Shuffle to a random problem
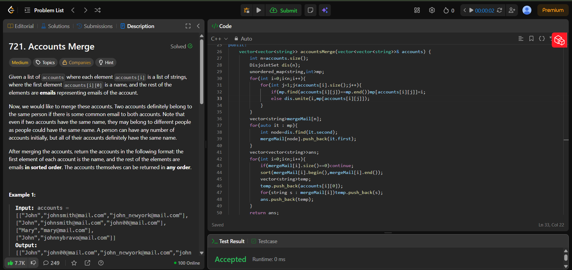This screenshot has width=572, height=270. coord(98,10)
